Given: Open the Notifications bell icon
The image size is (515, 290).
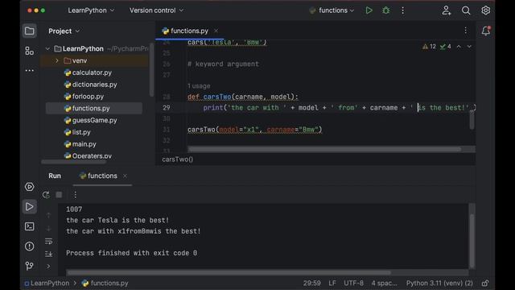Looking at the screenshot, I should point(485,31).
